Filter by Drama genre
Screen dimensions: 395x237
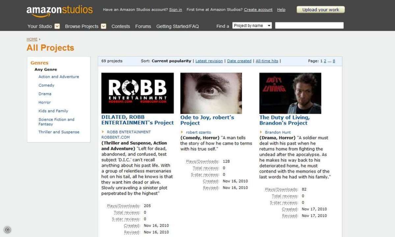tap(45, 94)
